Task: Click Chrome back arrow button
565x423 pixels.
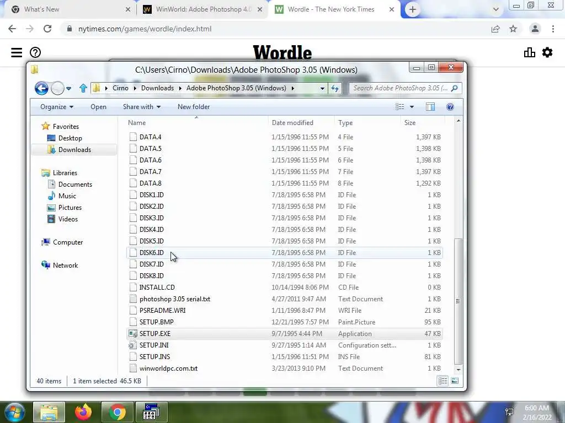Action: coord(12,29)
